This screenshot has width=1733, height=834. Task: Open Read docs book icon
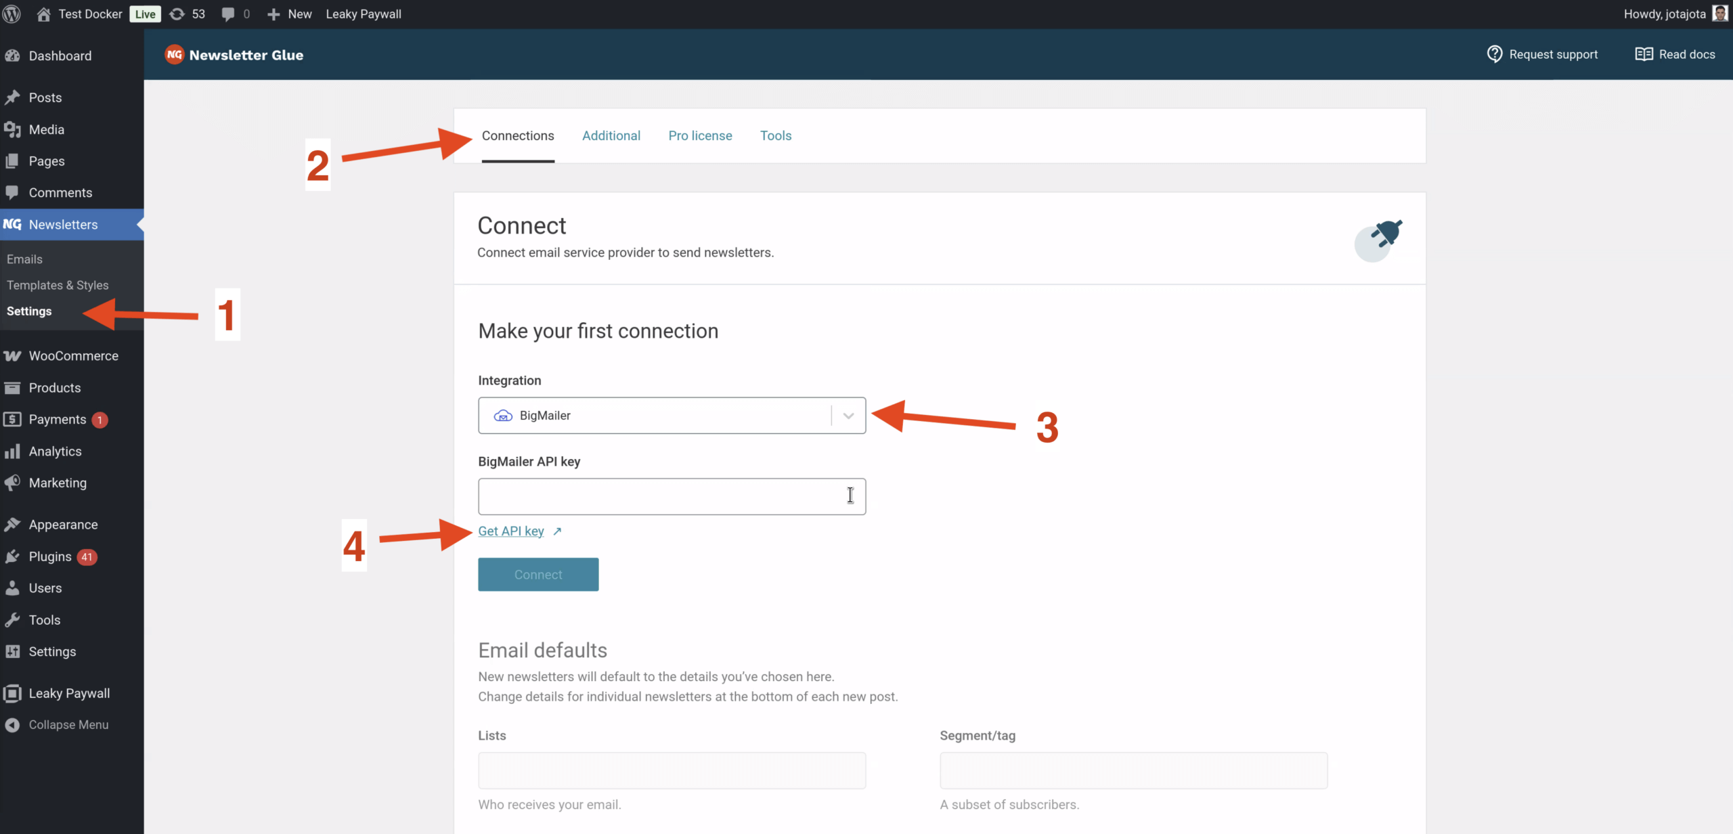1644,54
